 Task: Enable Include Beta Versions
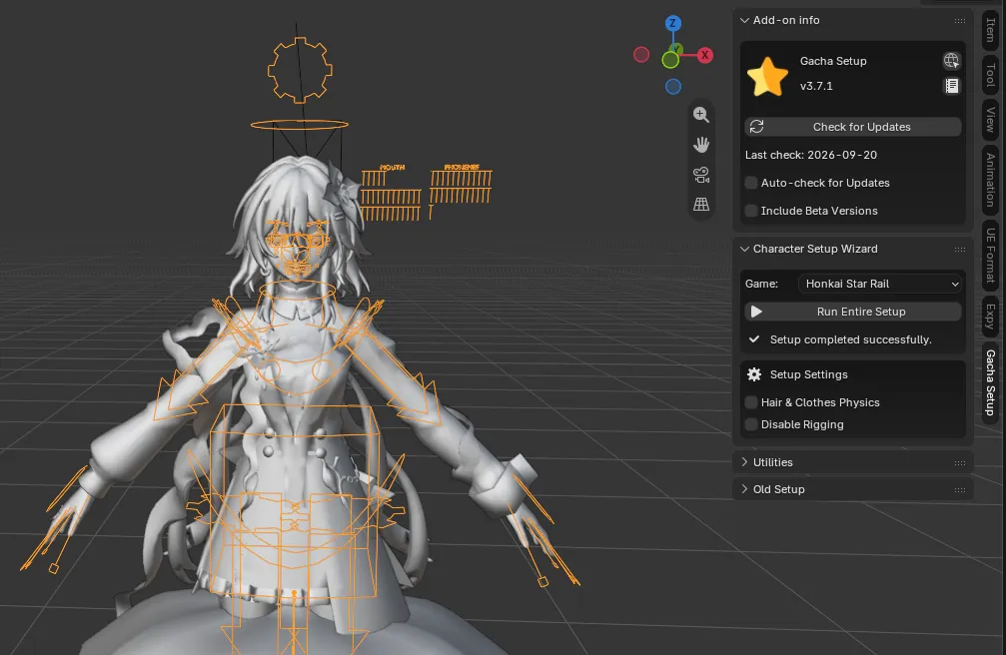[751, 211]
